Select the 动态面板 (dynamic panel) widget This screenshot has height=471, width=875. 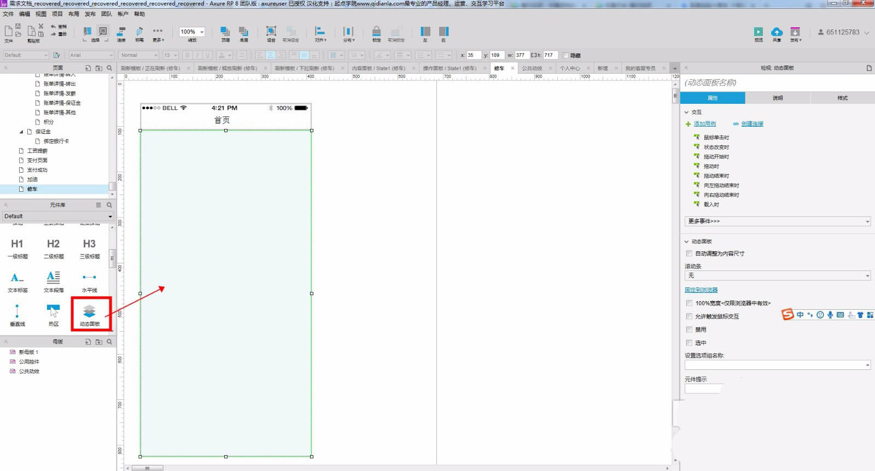[89, 313]
